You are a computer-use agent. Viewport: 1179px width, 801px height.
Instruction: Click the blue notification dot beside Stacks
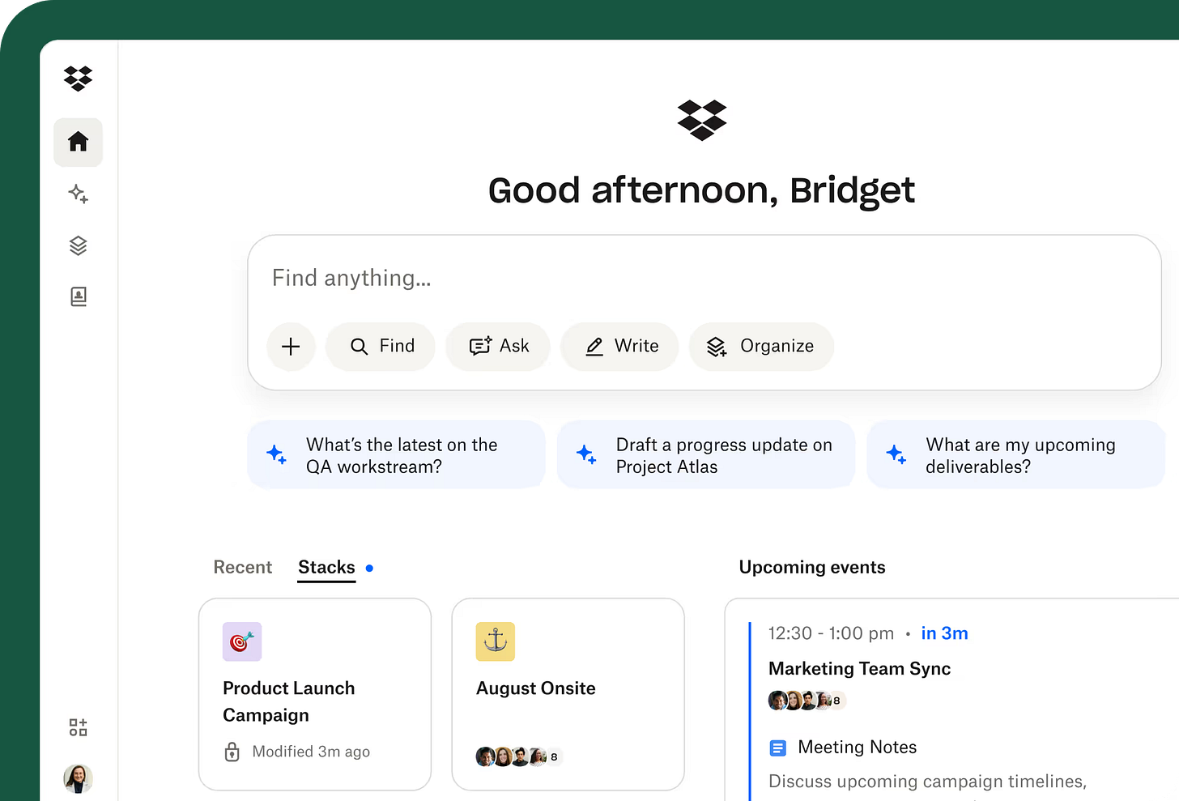[369, 568]
